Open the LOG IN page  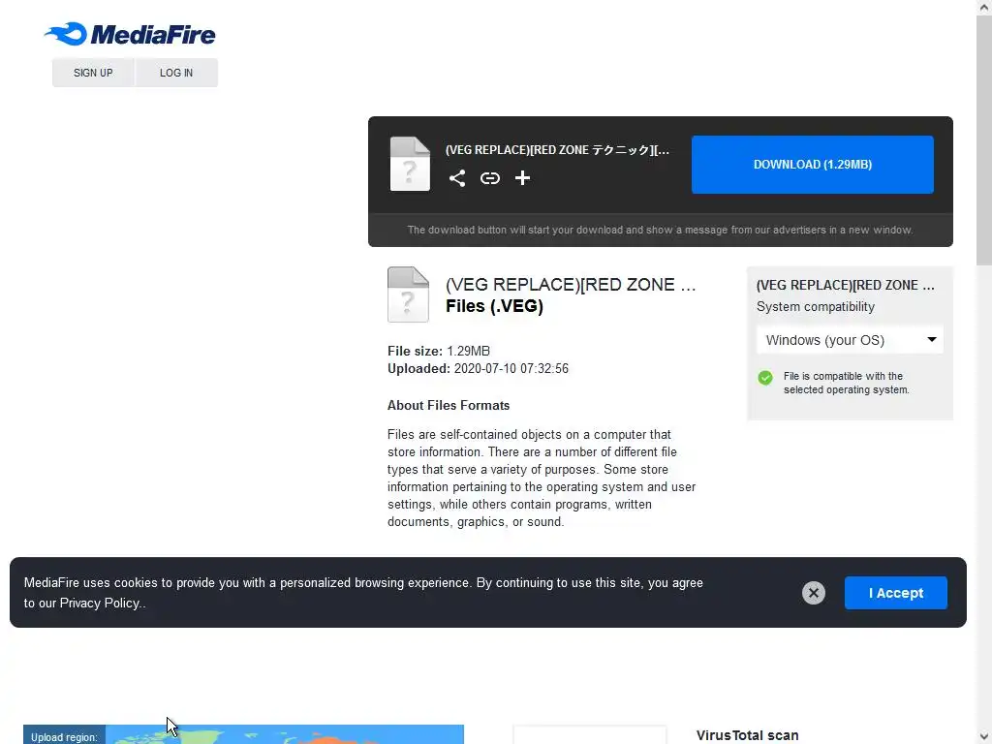point(176,73)
